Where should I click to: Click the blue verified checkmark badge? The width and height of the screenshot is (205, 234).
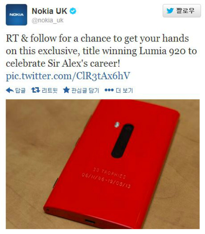point(73,11)
